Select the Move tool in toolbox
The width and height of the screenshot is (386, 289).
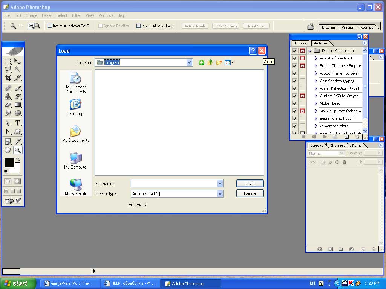(18, 61)
